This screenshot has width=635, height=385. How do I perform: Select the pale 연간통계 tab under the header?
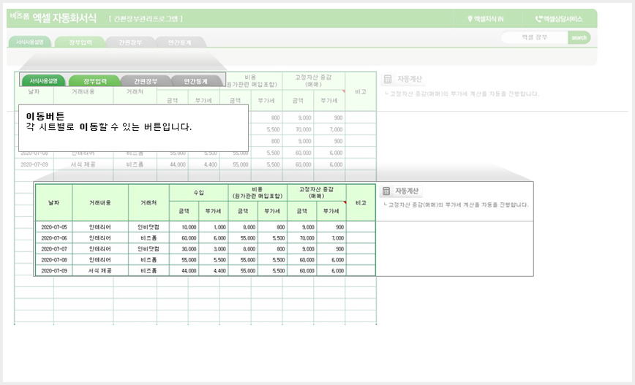point(180,42)
